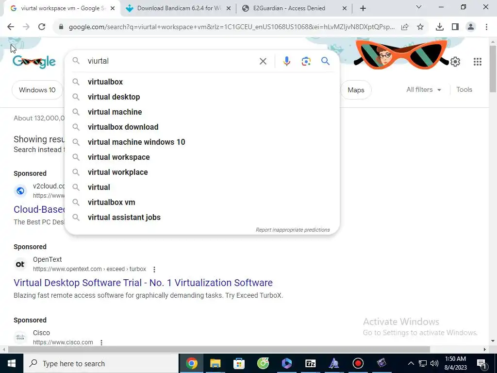Open Google Lens image search icon
Viewport: 497px width, 373px height.
point(306,61)
